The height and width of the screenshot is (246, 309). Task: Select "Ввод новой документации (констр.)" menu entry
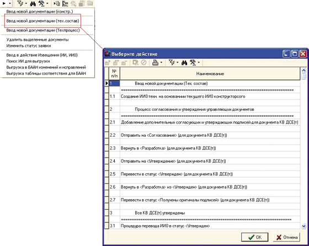[40, 12]
